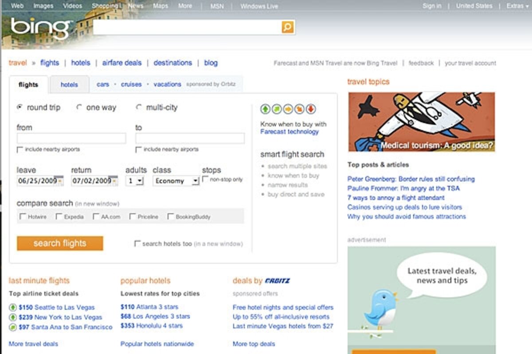532x354 pixels.
Task: Open $110 Atlanta 3 stars hotel deal
Action: (149, 307)
